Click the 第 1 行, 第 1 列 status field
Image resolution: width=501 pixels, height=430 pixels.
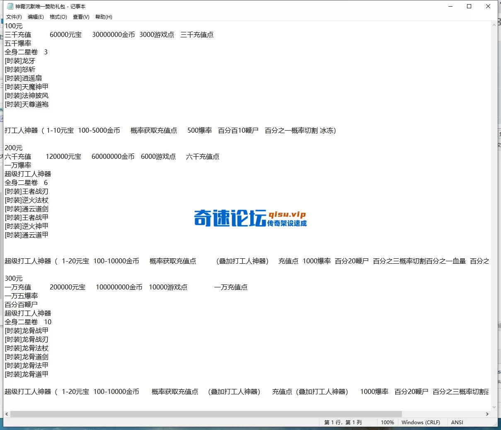tap(343, 422)
